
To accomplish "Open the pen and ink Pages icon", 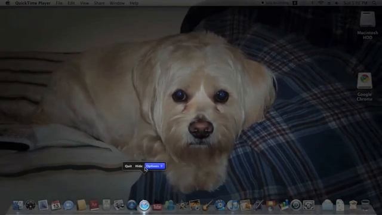I will [x=258, y=205].
